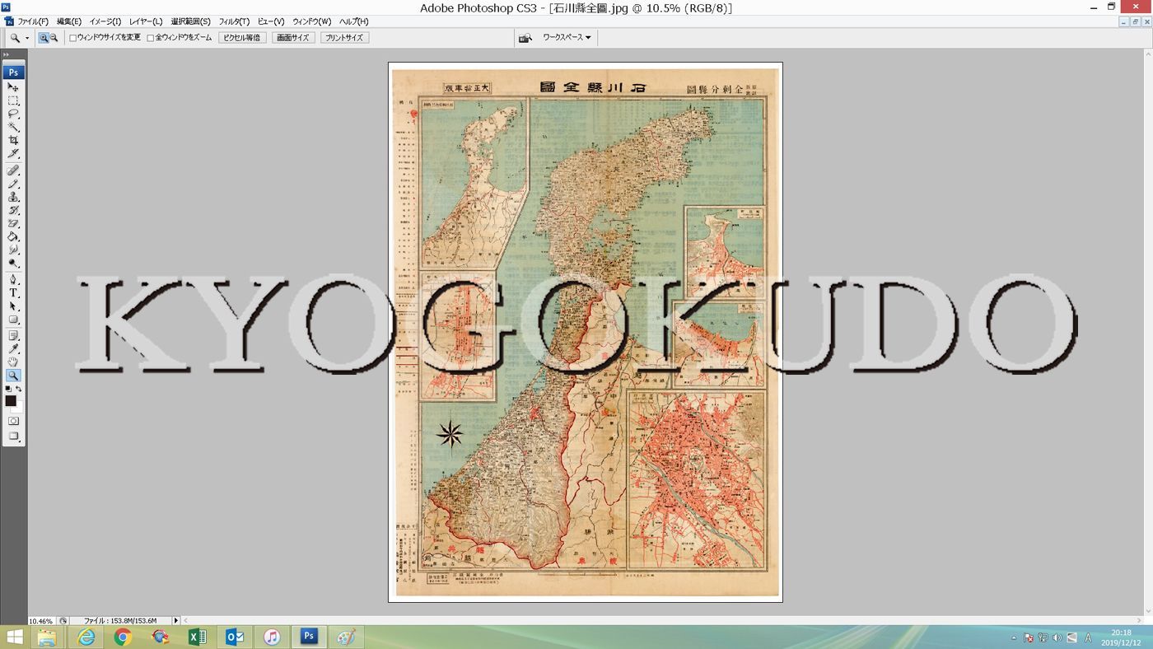This screenshot has width=1153, height=649.
Task: Select the Crop tool
Action: [13, 140]
